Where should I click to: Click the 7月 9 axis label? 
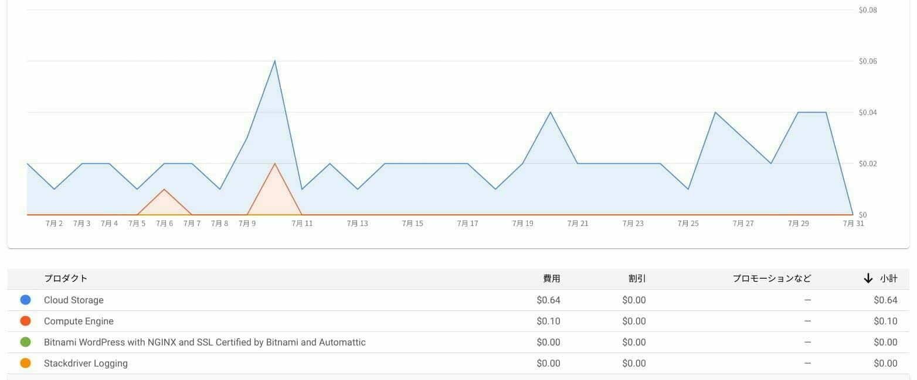[247, 223]
